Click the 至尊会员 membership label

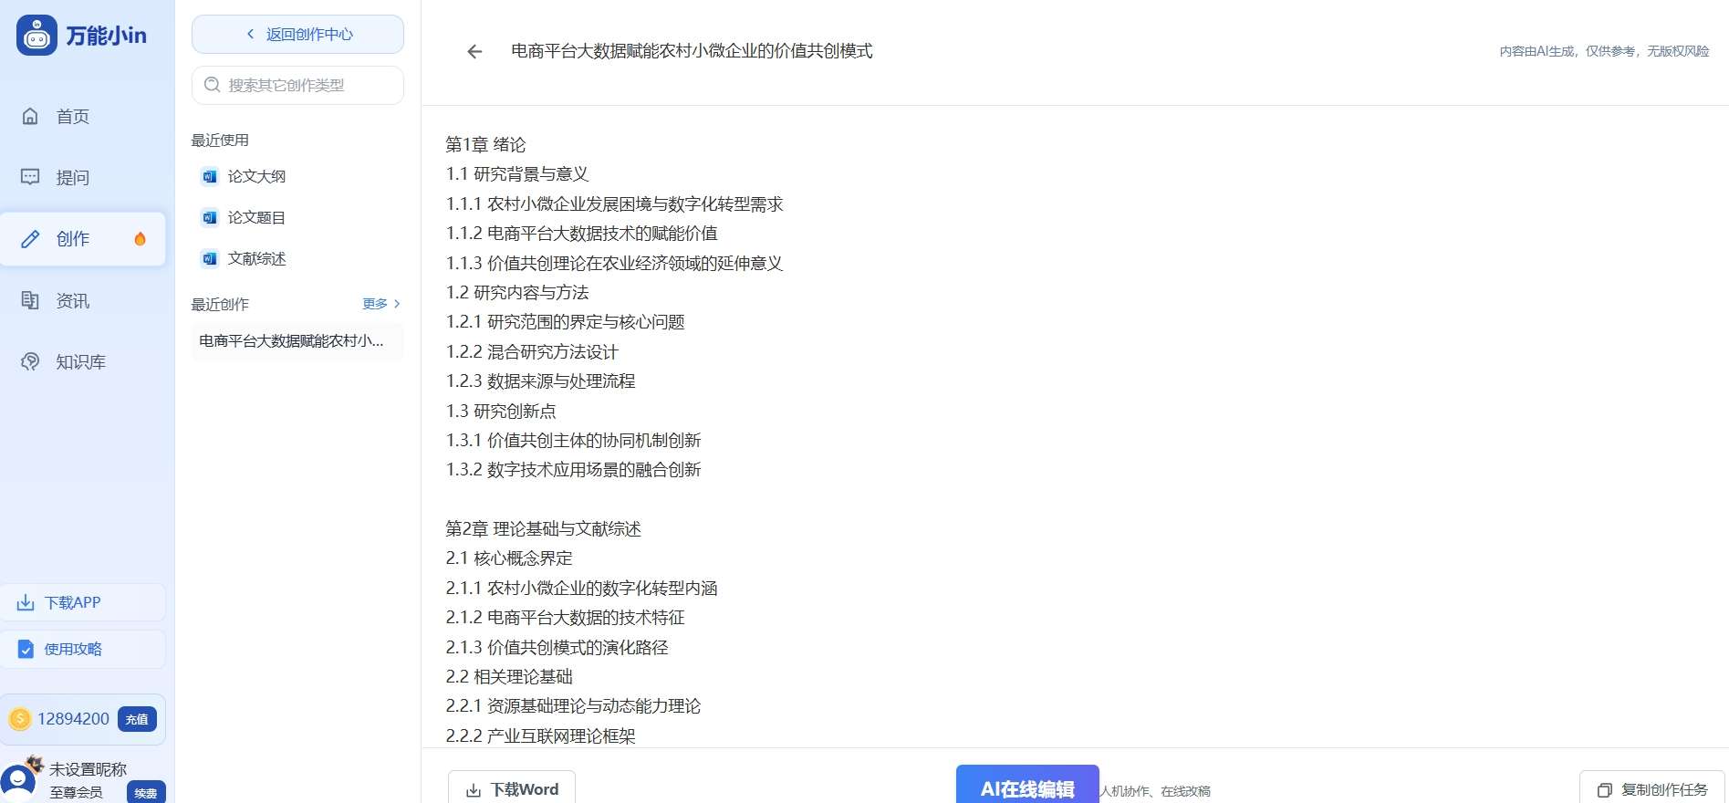76,792
